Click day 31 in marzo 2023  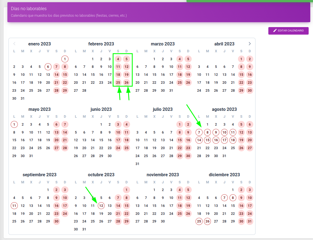coord(171,91)
